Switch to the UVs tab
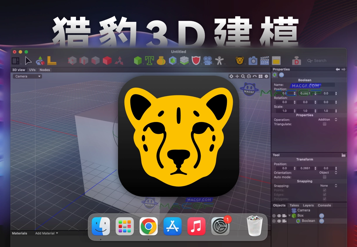 [x=32, y=70]
